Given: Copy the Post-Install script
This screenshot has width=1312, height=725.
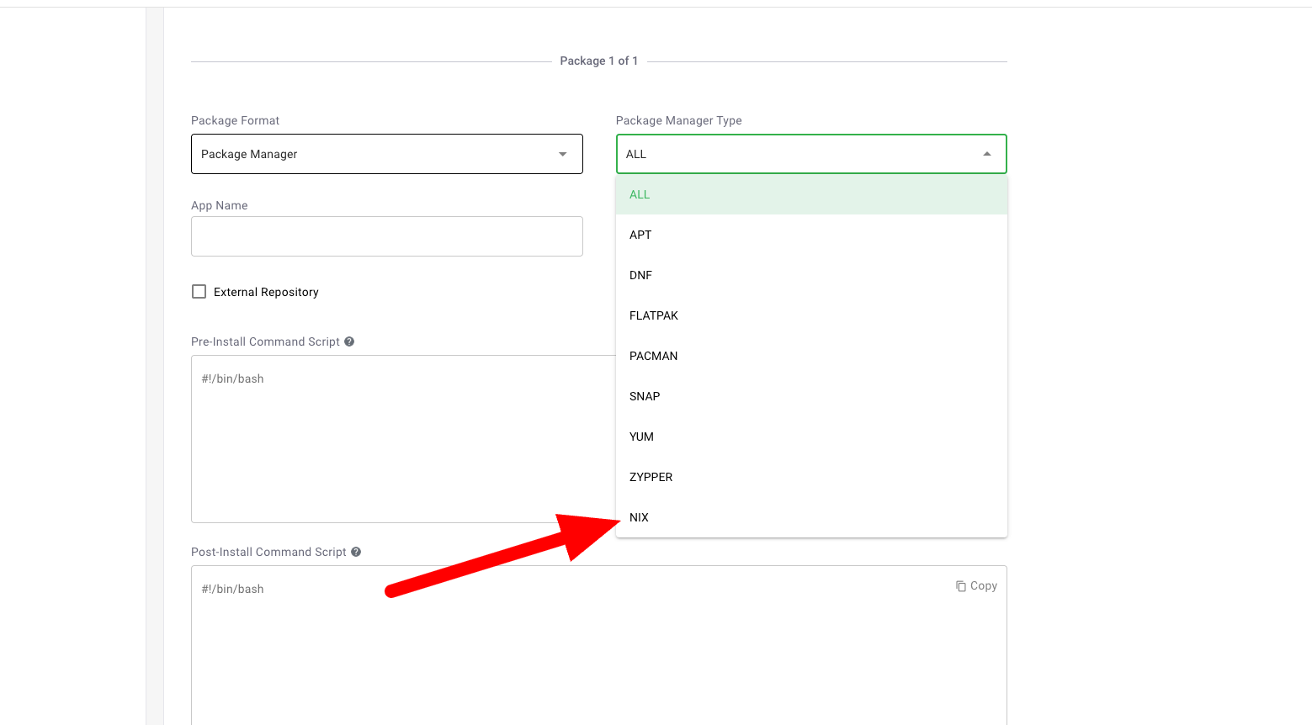Looking at the screenshot, I should tap(976, 585).
